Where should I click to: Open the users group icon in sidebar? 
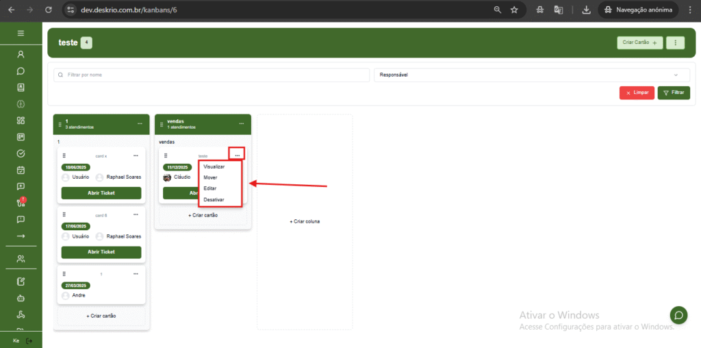point(21,259)
